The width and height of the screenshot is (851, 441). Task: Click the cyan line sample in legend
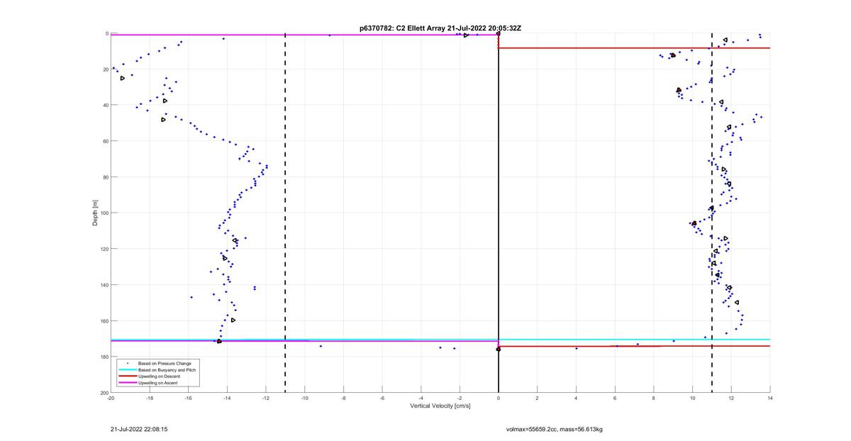pyautogui.click(x=128, y=369)
